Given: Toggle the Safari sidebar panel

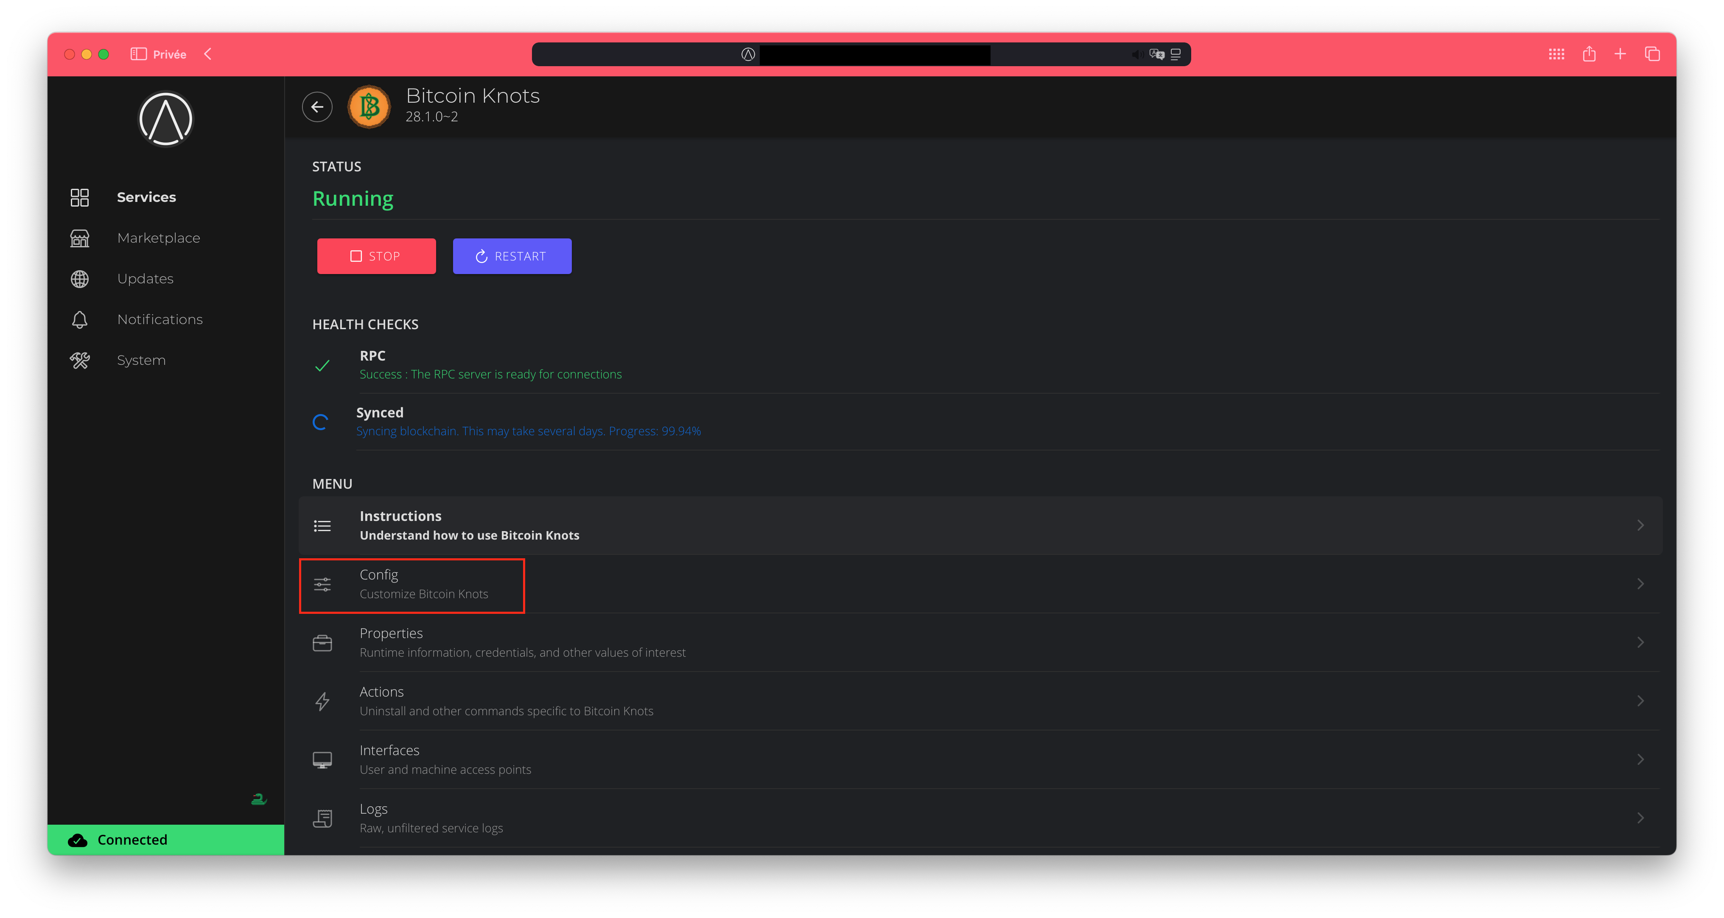Looking at the screenshot, I should [x=139, y=54].
